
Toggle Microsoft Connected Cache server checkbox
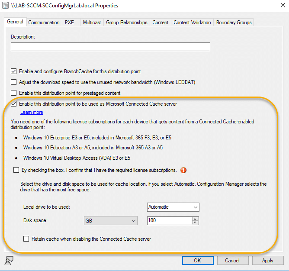point(14,103)
